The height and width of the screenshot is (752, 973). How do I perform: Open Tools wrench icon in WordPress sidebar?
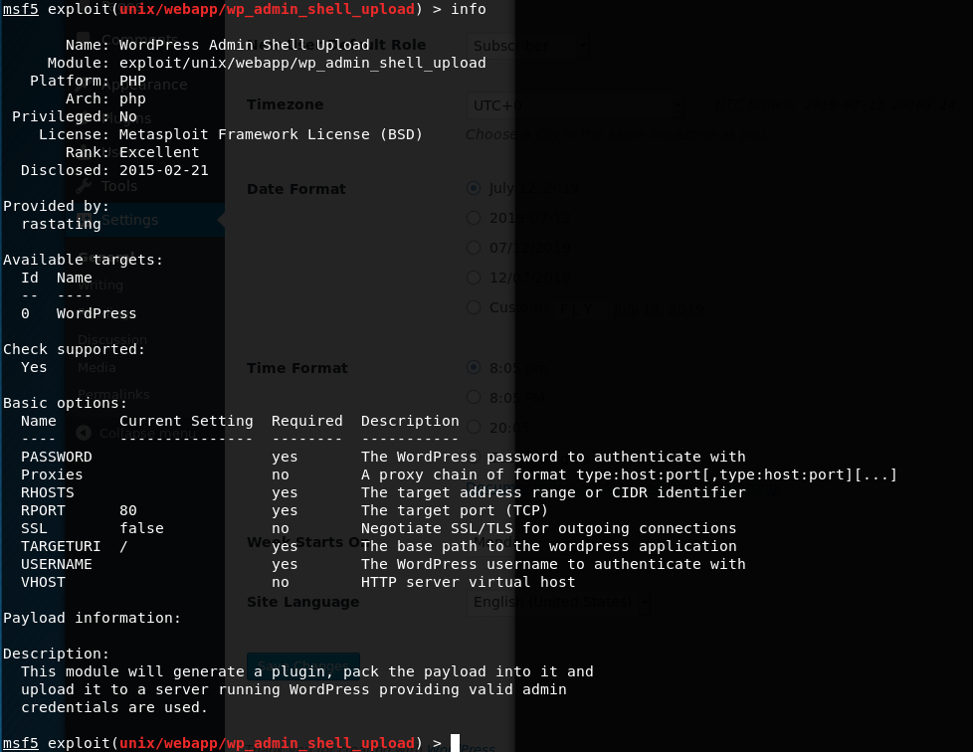tap(84, 186)
